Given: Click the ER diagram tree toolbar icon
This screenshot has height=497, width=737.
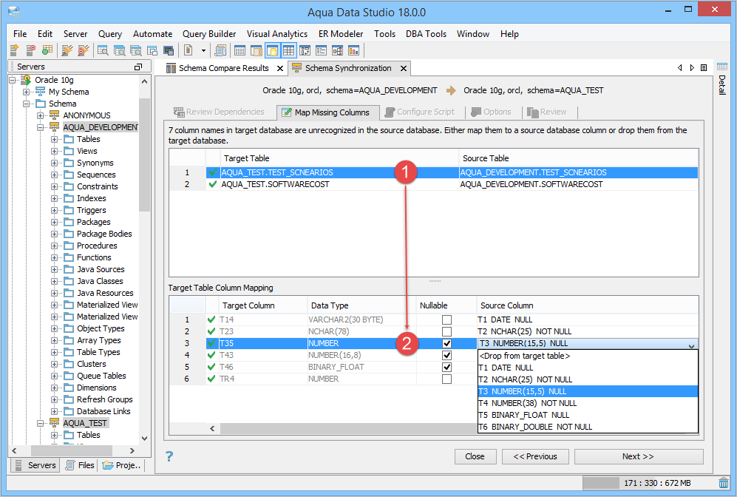Looking at the screenshot, I should coord(338,50).
